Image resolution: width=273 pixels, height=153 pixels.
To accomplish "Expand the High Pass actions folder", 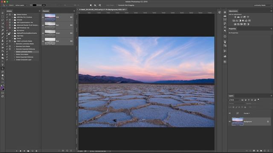I will pyautogui.click(x=12, y=36).
